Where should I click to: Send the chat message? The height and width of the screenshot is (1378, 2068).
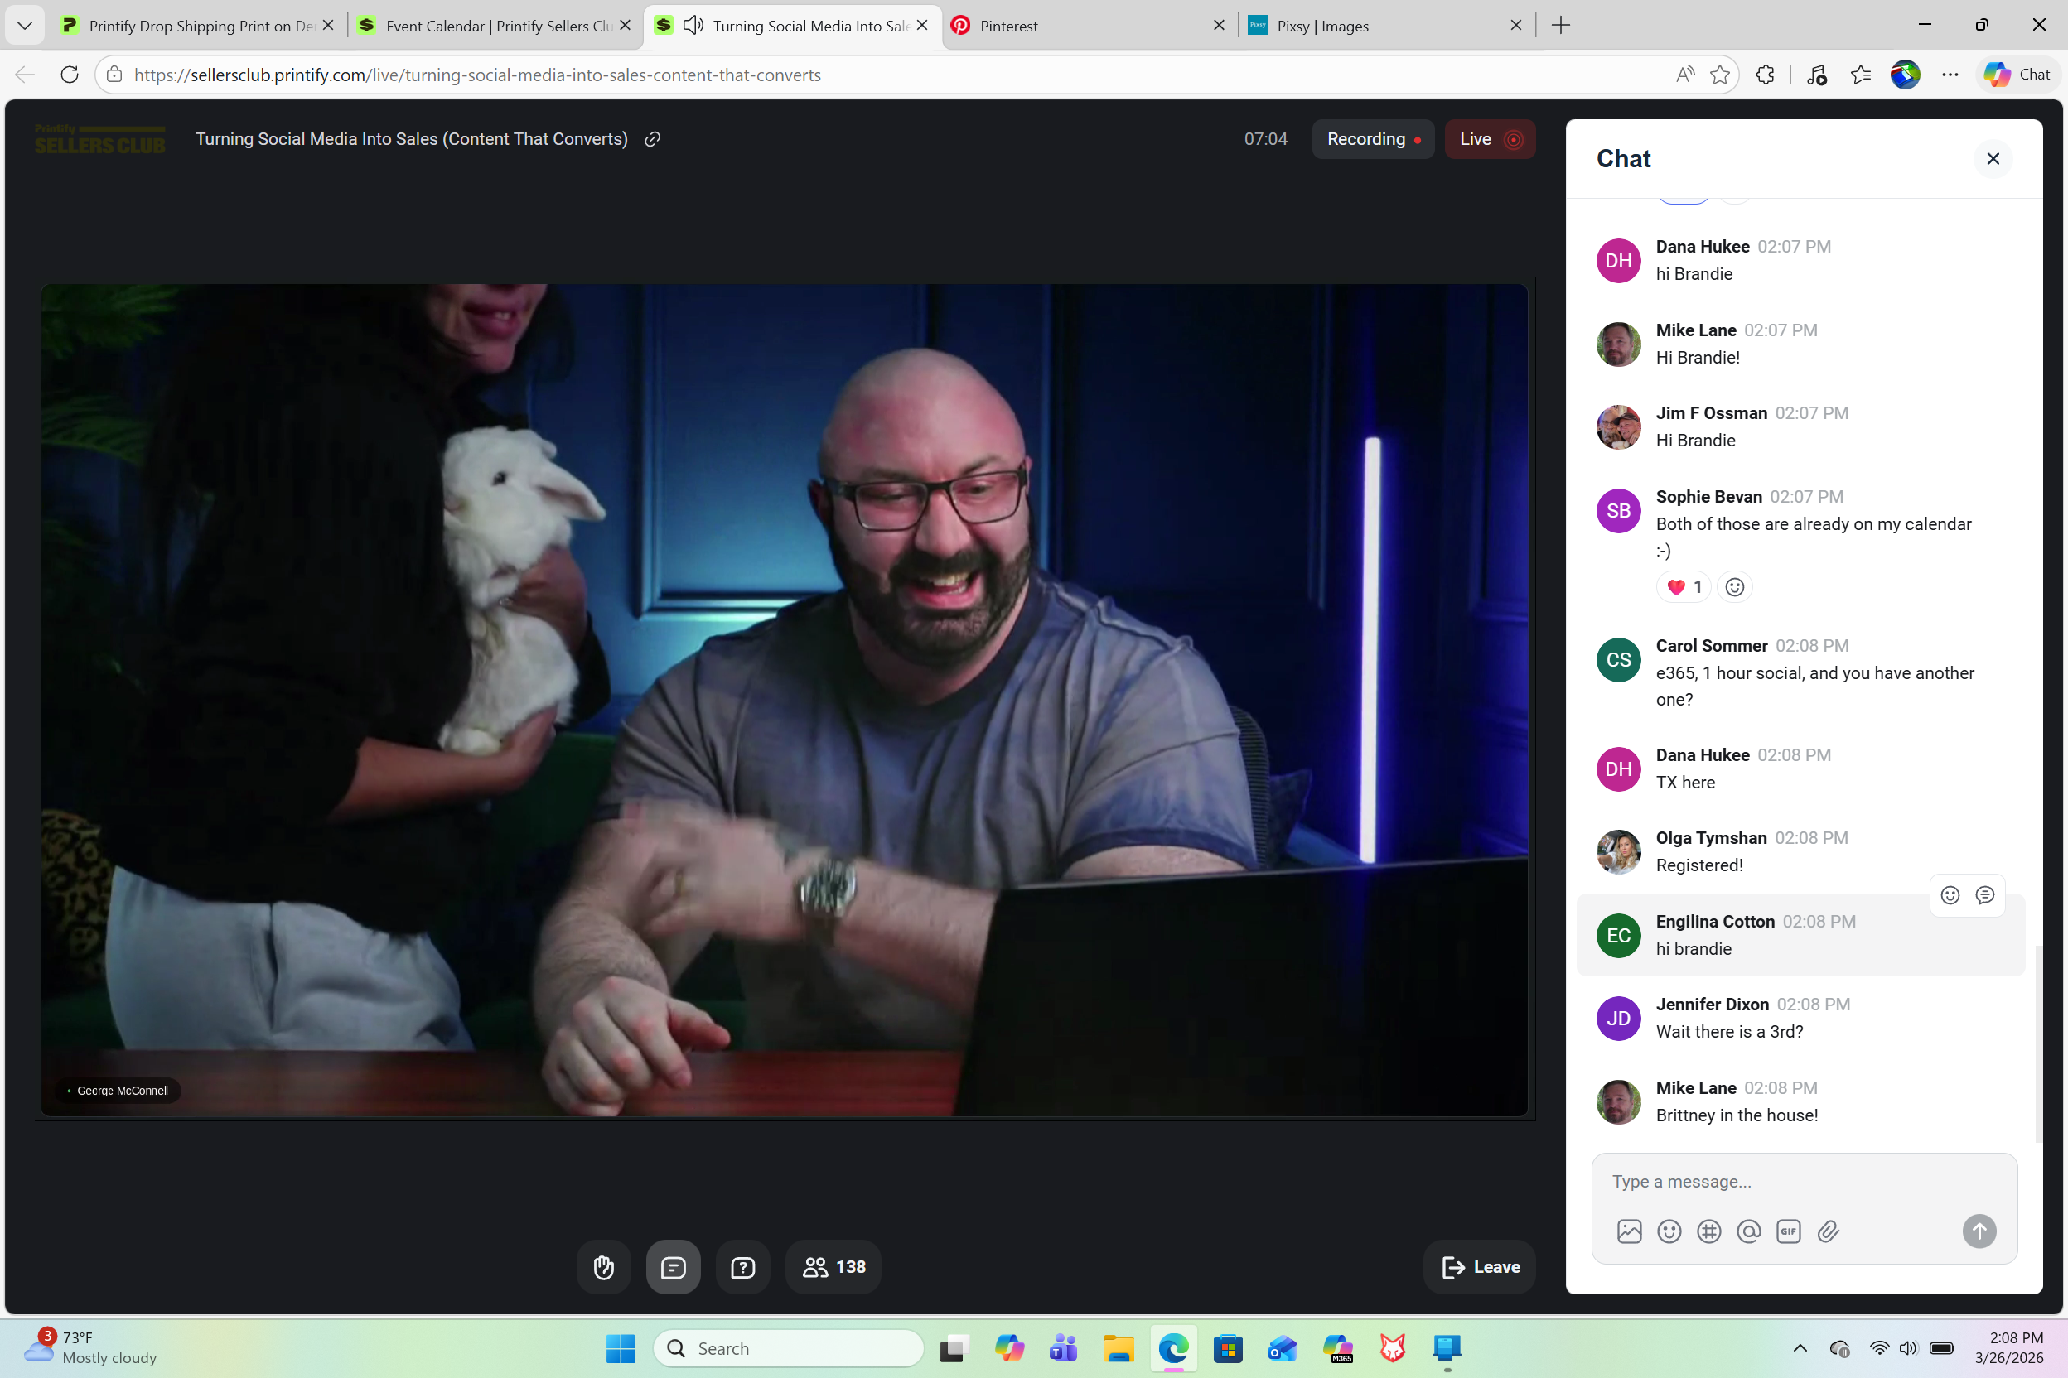coord(1979,1231)
